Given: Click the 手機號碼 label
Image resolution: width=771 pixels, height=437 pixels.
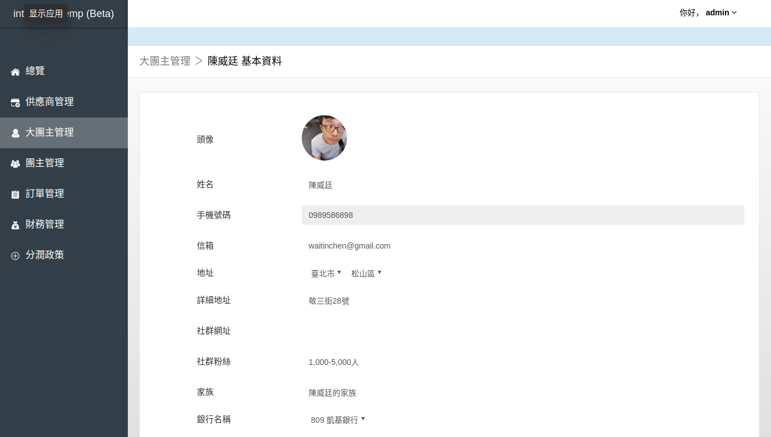Looking at the screenshot, I should [x=214, y=215].
